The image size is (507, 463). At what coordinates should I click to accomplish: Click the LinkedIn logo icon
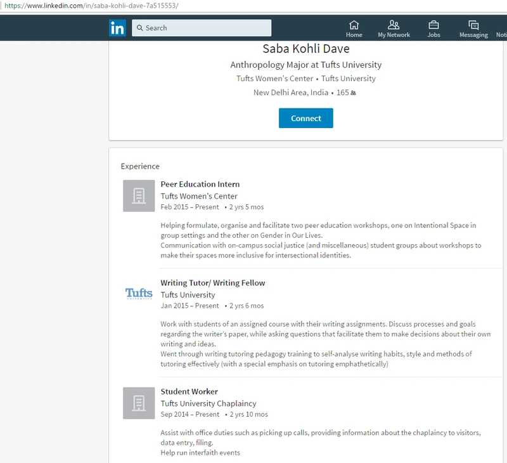tap(117, 28)
